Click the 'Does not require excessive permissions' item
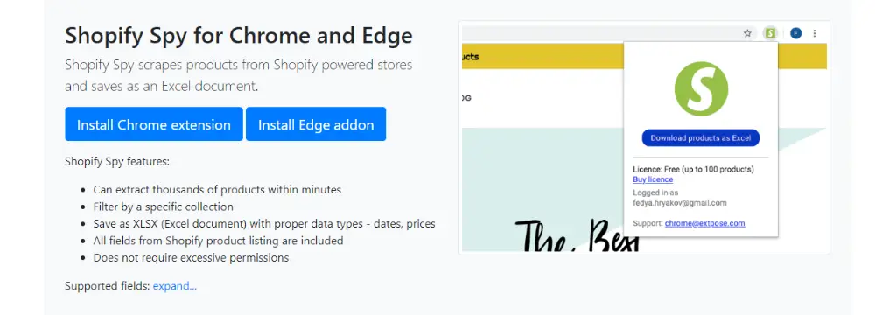 (191, 258)
